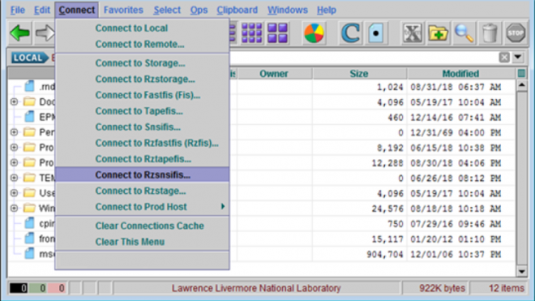Image resolution: width=535 pixels, height=301 pixels.
Task: Click the LOCAL path badge
Action: (x=29, y=58)
